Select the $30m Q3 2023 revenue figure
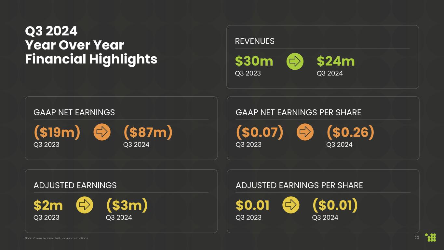The image size is (444, 250). point(254,61)
